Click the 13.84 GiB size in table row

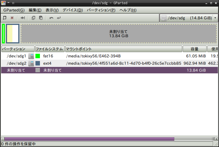(196, 70)
